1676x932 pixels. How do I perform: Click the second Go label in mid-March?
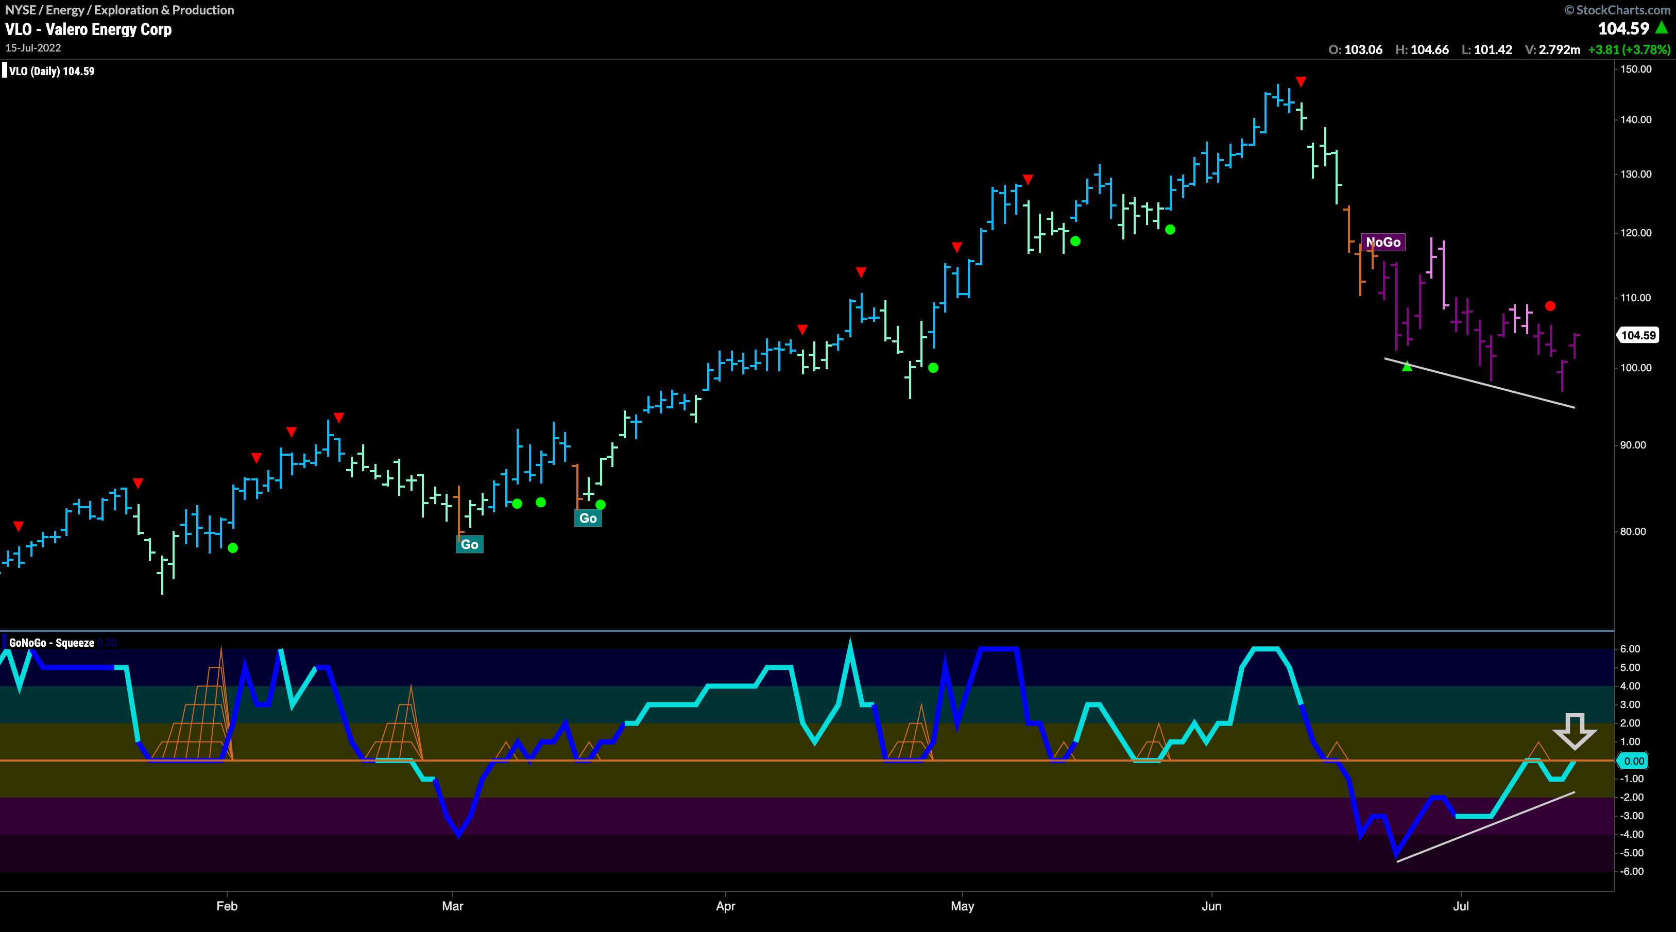[x=588, y=517]
